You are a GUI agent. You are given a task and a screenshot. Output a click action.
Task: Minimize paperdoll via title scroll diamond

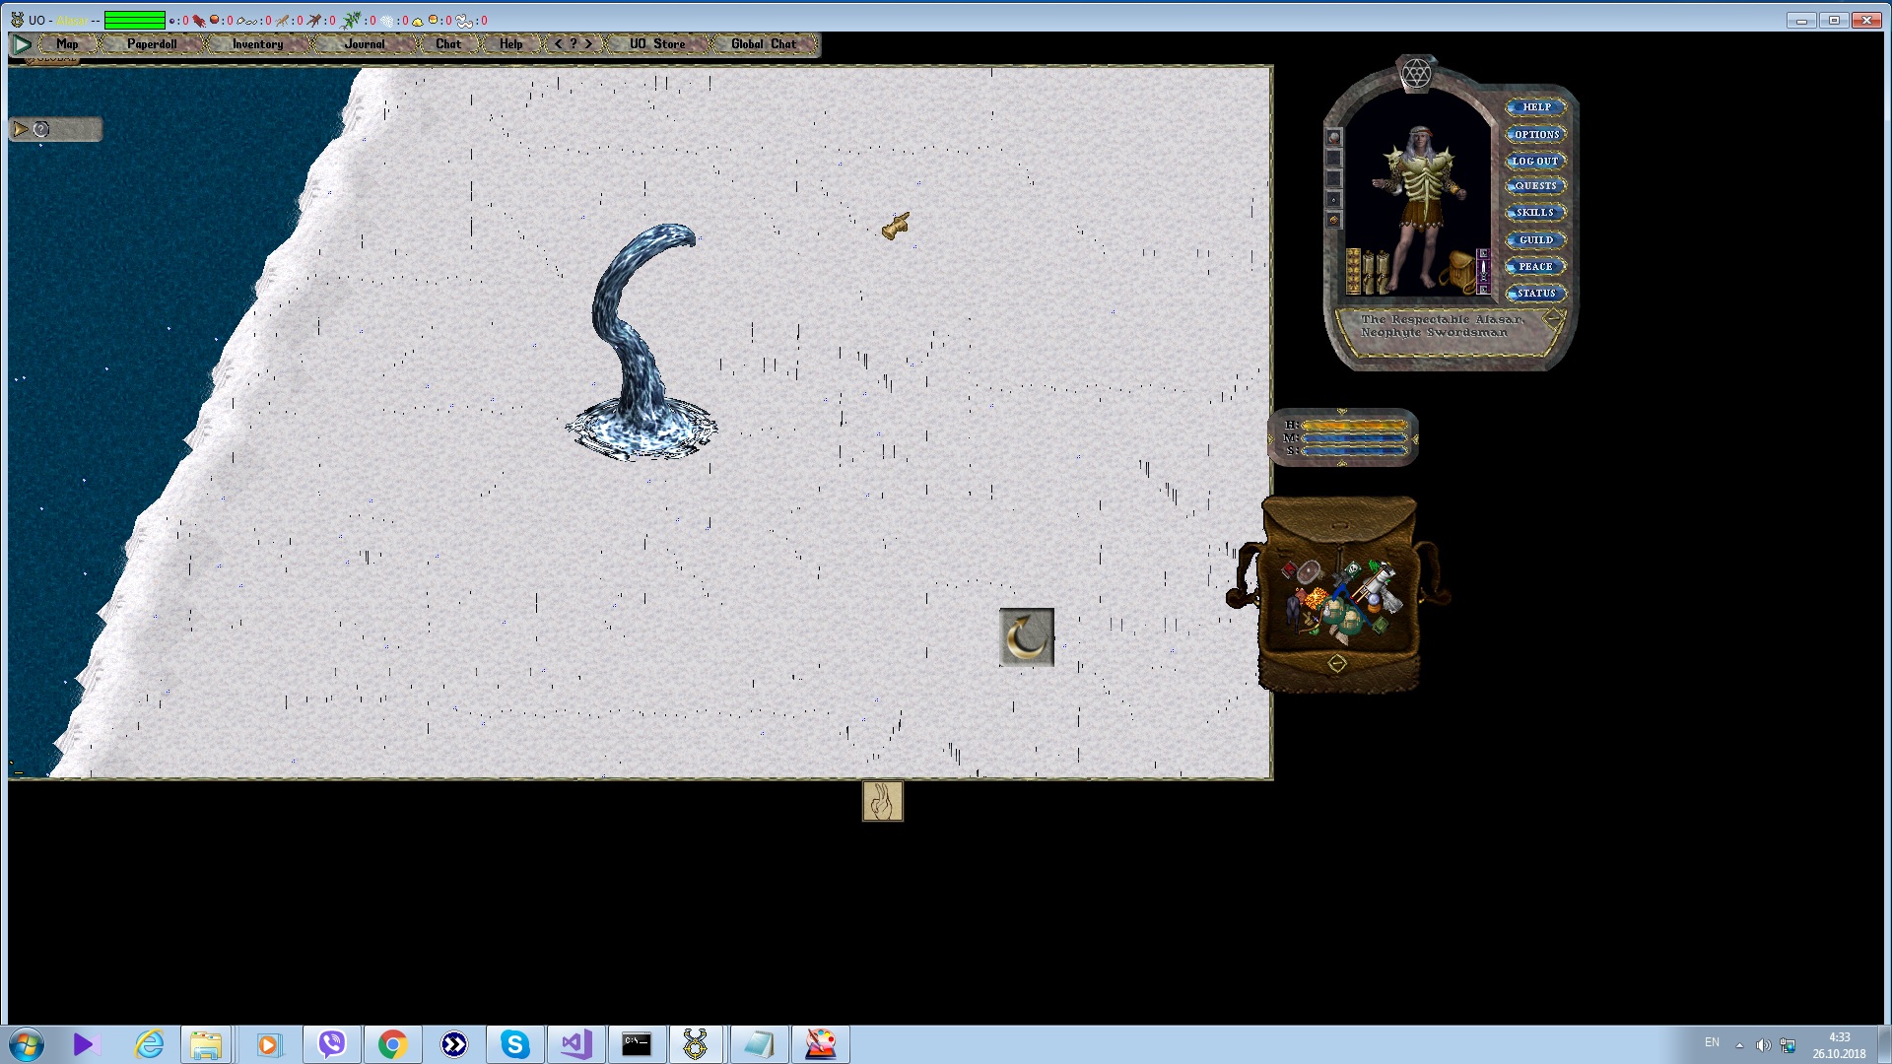tap(1553, 318)
